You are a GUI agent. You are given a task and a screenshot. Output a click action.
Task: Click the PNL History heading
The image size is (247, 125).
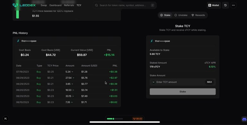click(20, 33)
